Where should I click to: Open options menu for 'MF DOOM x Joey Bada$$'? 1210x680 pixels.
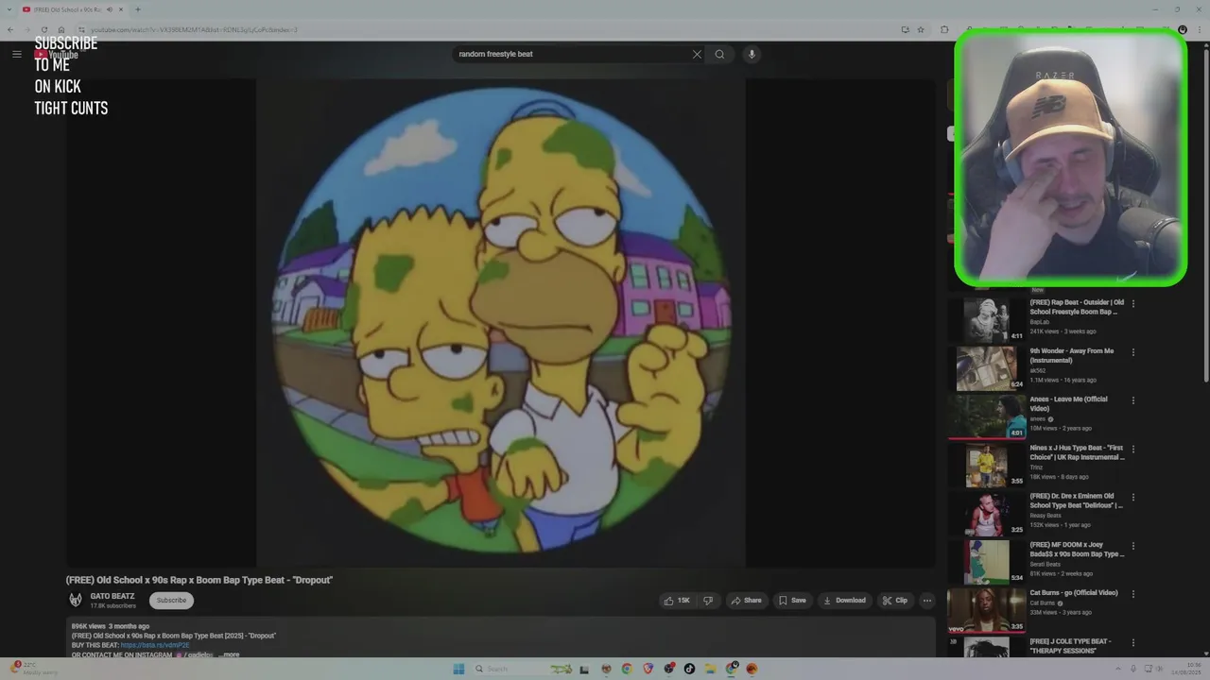(x=1132, y=546)
